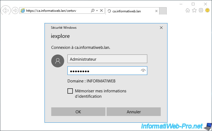Open a new blank tab

(x=163, y=11)
